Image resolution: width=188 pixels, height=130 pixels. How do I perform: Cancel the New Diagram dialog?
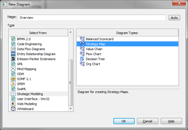click(x=147, y=121)
